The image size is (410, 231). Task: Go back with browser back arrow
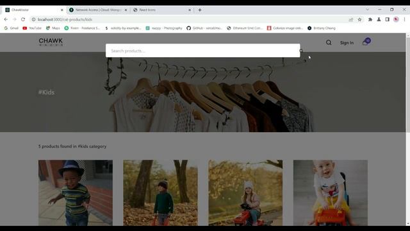click(6, 19)
